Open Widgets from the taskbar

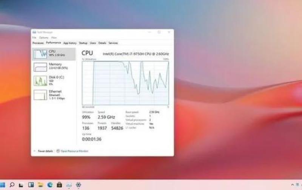[31, 185]
